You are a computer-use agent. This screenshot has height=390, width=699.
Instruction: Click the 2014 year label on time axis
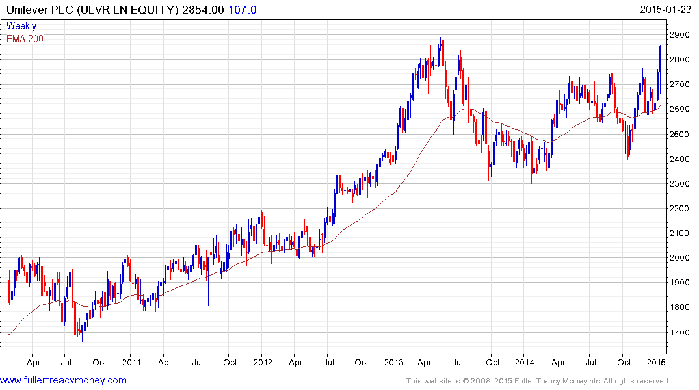tap(524, 362)
